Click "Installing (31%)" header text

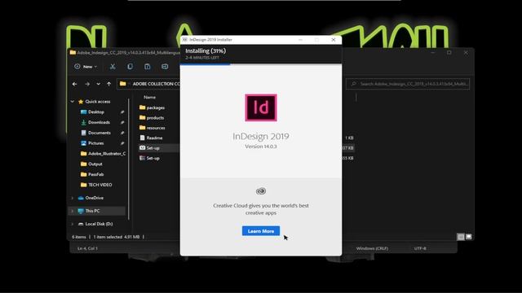(206, 50)
